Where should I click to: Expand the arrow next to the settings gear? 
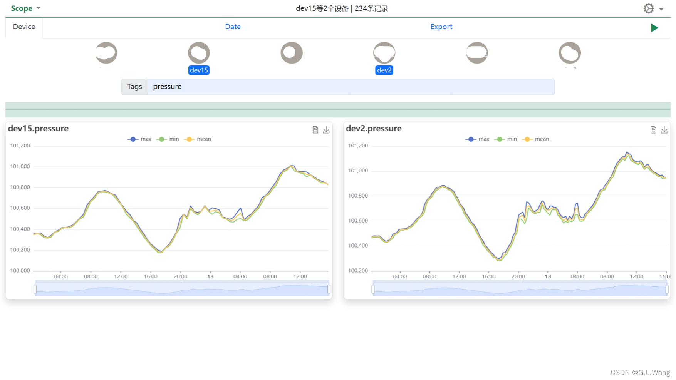click(x=661, y=9)
